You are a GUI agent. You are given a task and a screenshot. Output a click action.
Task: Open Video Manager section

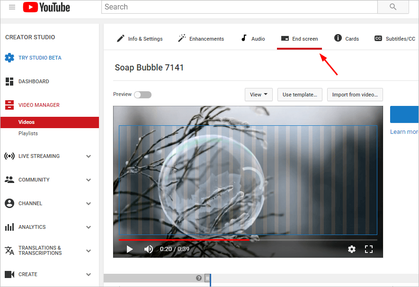click(39, 105)
